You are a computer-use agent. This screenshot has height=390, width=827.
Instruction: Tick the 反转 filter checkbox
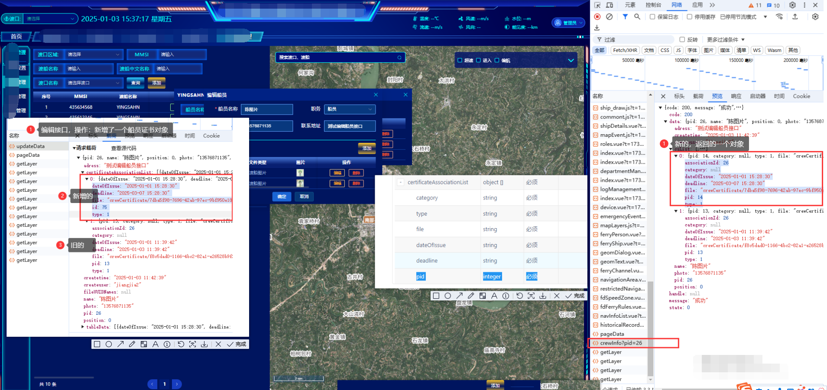click(x=682, y=39)
